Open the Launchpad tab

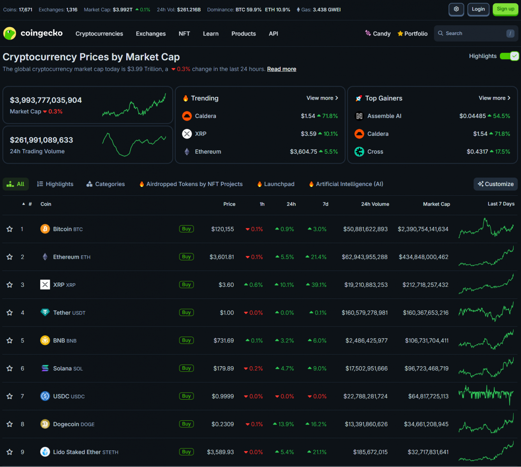[275, 184]
